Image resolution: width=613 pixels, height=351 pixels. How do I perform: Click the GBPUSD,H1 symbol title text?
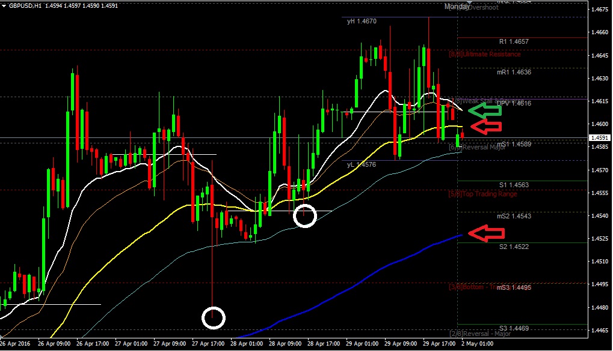pyautogui.click(x=25, y=6)
